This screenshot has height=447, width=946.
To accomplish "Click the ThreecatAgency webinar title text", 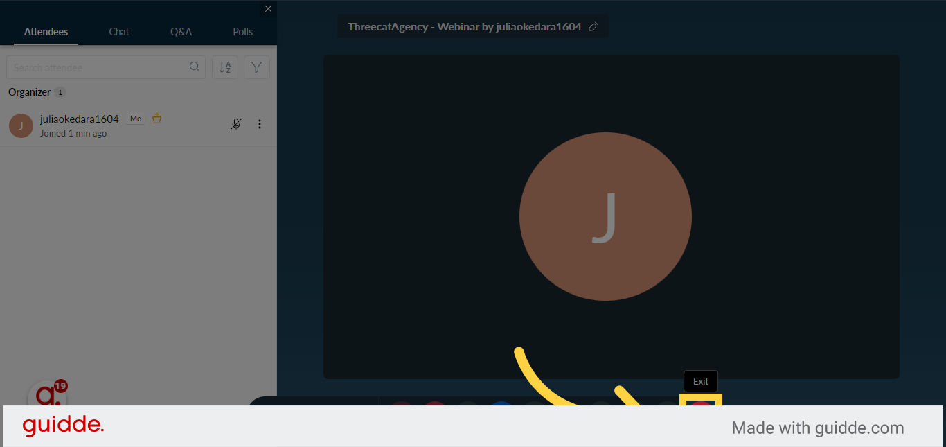I will (465, 27).
